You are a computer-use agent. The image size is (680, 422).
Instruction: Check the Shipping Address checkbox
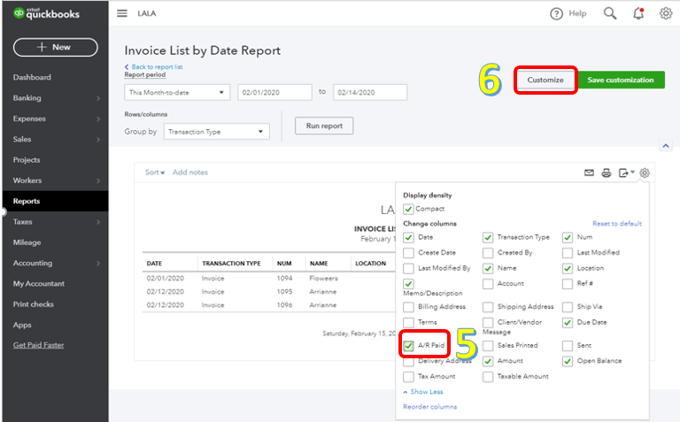point(488,307)
